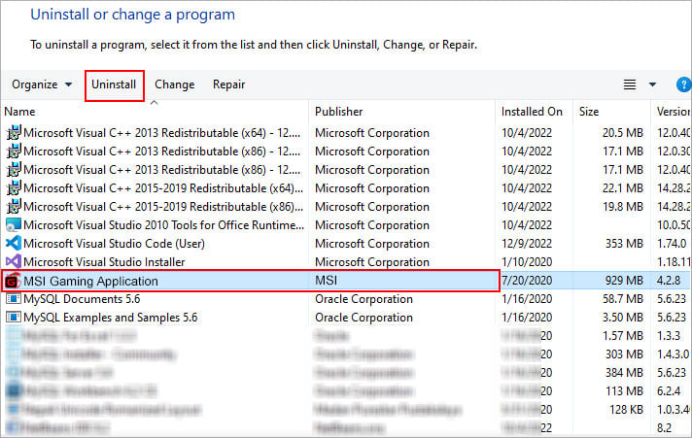Sort by the Name column header
692x438 pixels.
19,112
